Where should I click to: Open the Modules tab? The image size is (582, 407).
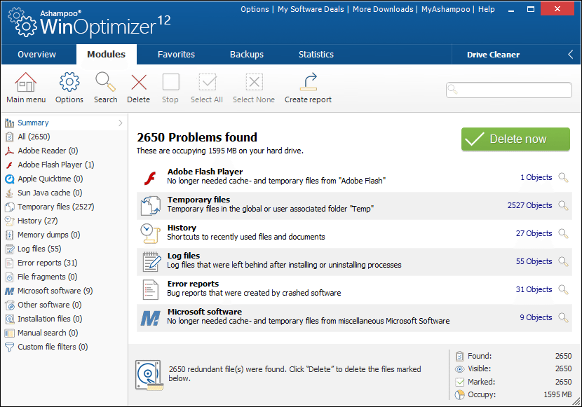(x=106, y=55)
